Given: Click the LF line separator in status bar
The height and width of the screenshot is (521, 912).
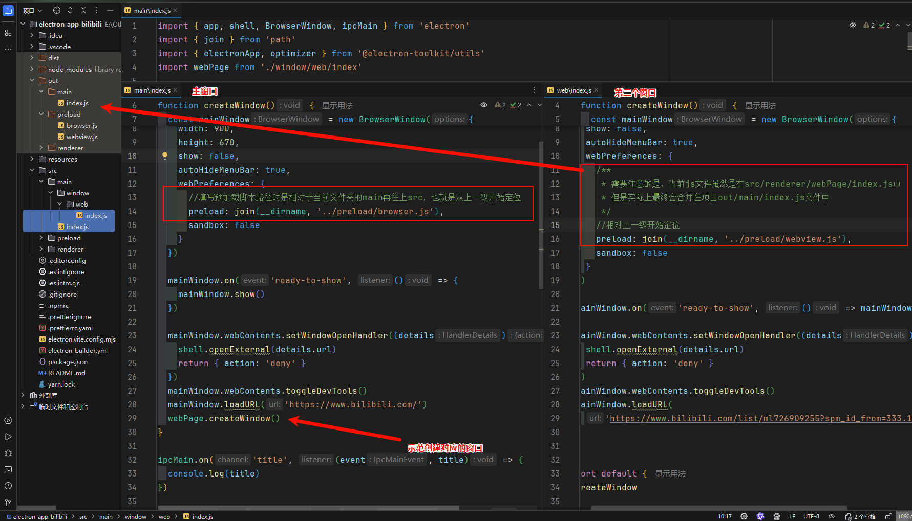Looking at the screenshot, I should pyautogui.click(x=792, y=516).
